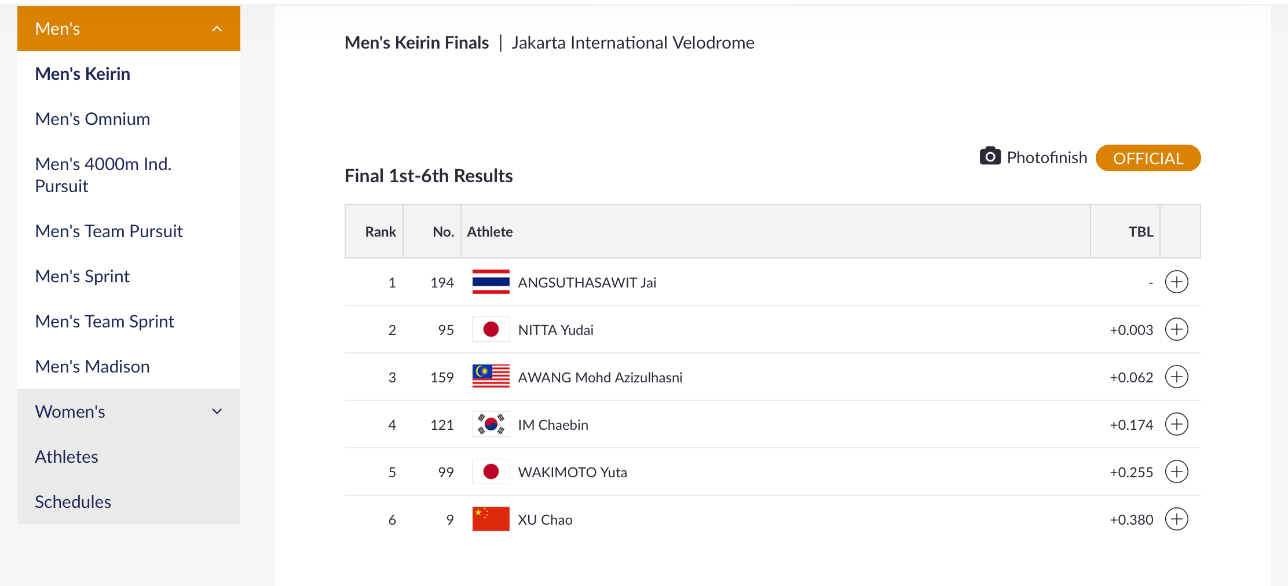The image size is (1288, 586).
Task: Open the Photofinish camera icon
Action: 990,156
